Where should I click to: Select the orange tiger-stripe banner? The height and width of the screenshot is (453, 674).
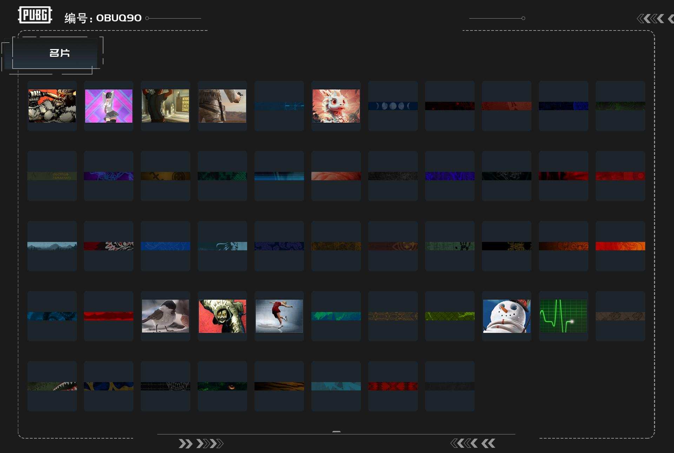279,386
